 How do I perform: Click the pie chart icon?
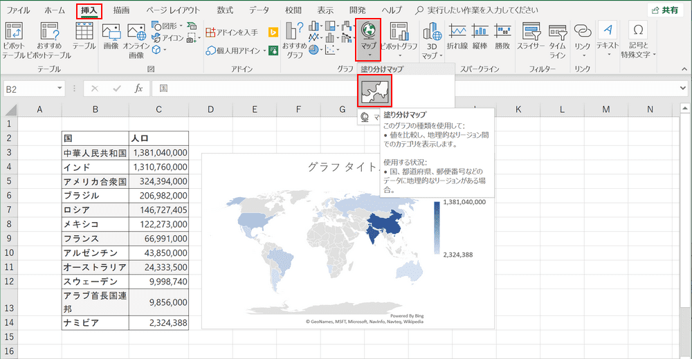pos(313,50)
